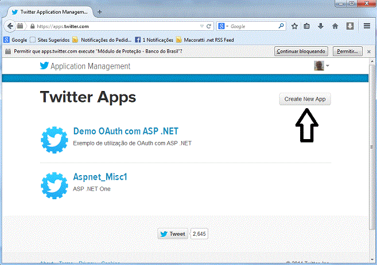Open the Google bookmark

(x=15, y=40)
